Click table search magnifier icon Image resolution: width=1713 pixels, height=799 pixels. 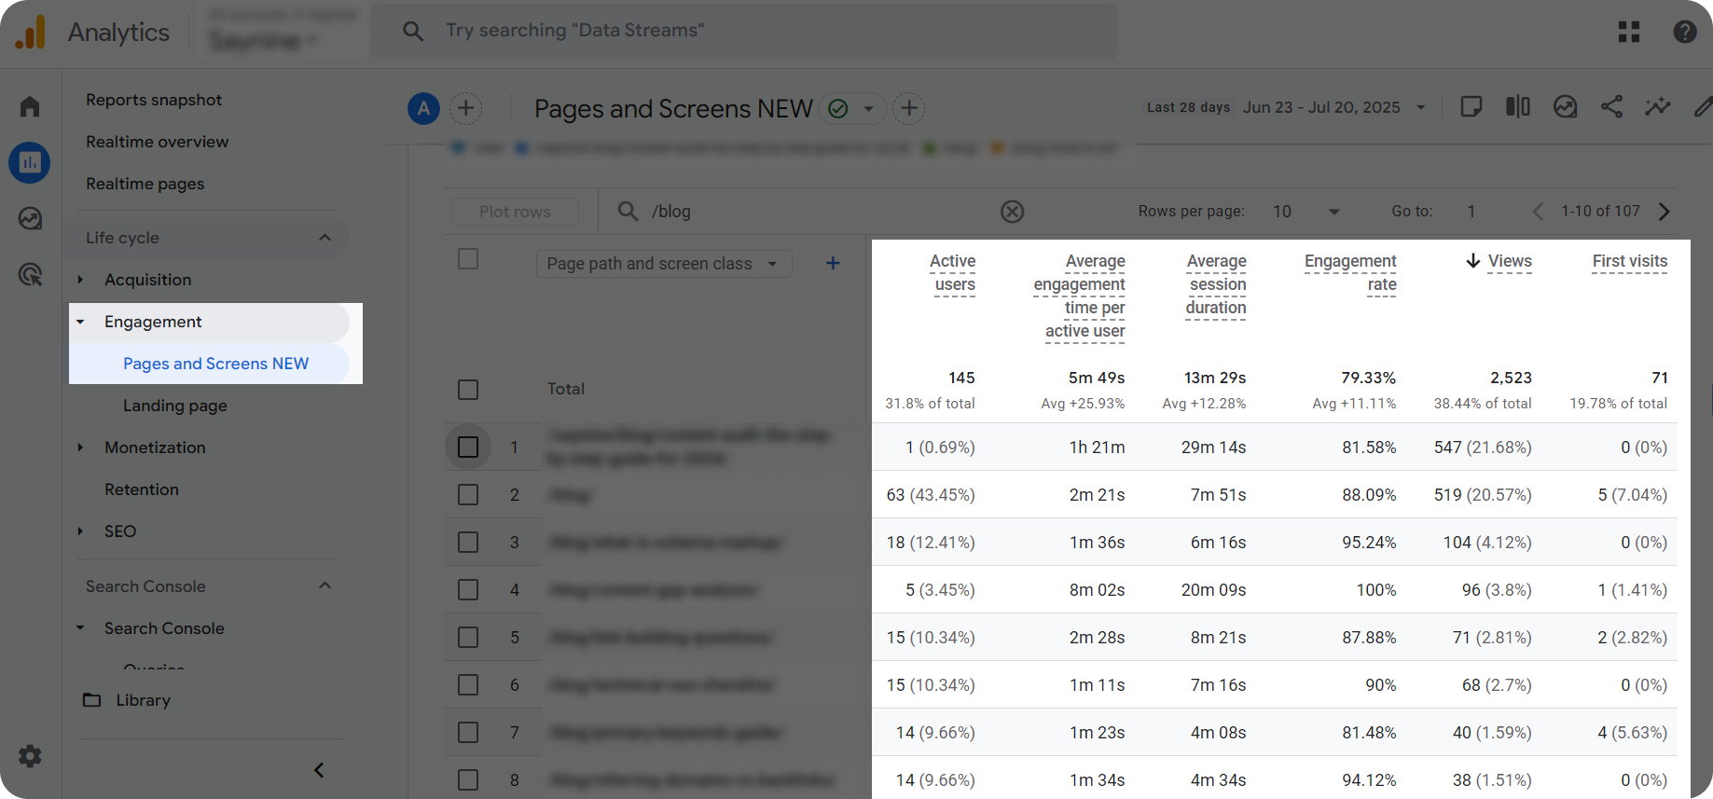pyautogui.click(x=629, y=212)
